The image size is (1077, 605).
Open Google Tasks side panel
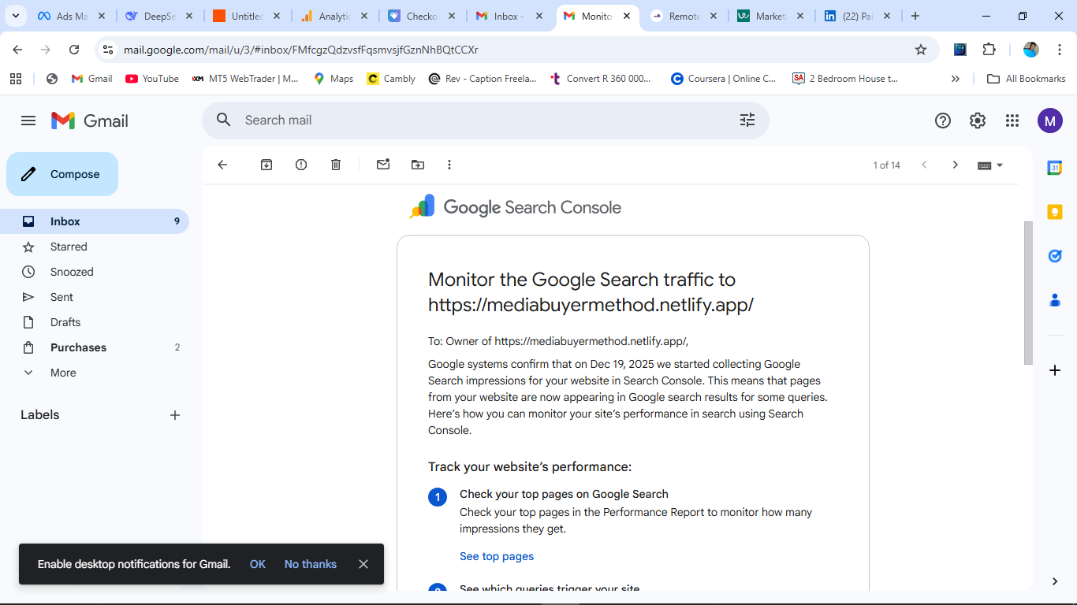1054,256
